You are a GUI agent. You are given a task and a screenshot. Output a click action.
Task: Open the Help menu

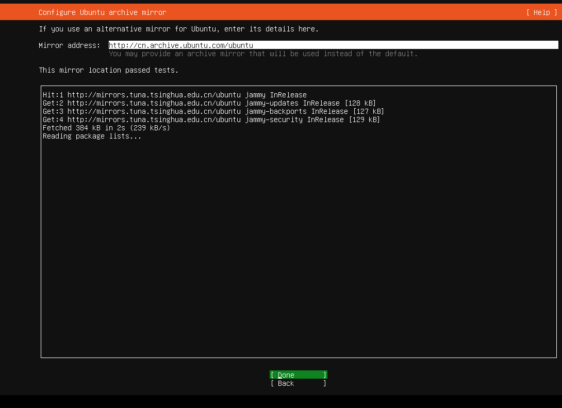(541, 12)
